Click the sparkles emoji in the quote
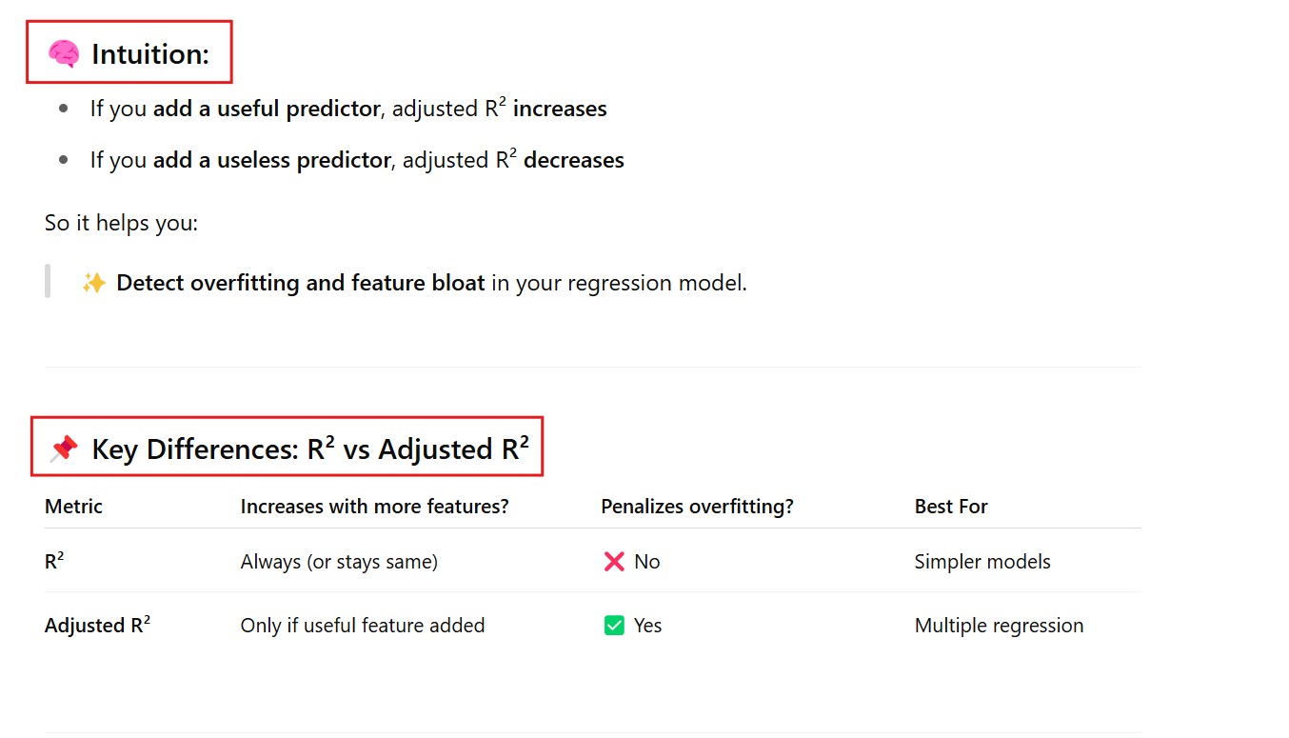 [x=93, y=283]
